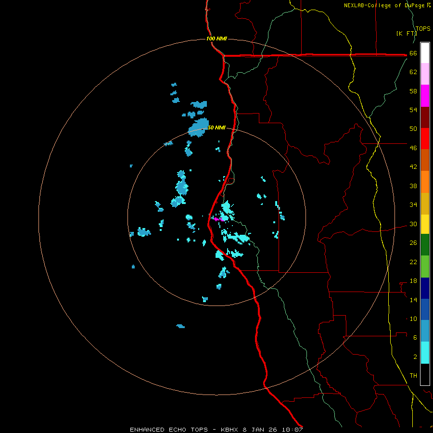The height and width of the screenshot is (433, 433).
Task: Click the ENHANCED ECHO TOPS product title
Action: click(x=169, y=430)
